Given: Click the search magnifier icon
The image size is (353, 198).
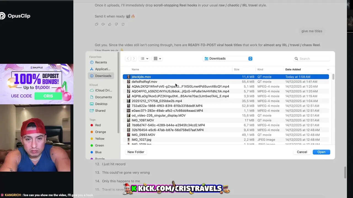Looking at the screenshot, I should 296,59.
